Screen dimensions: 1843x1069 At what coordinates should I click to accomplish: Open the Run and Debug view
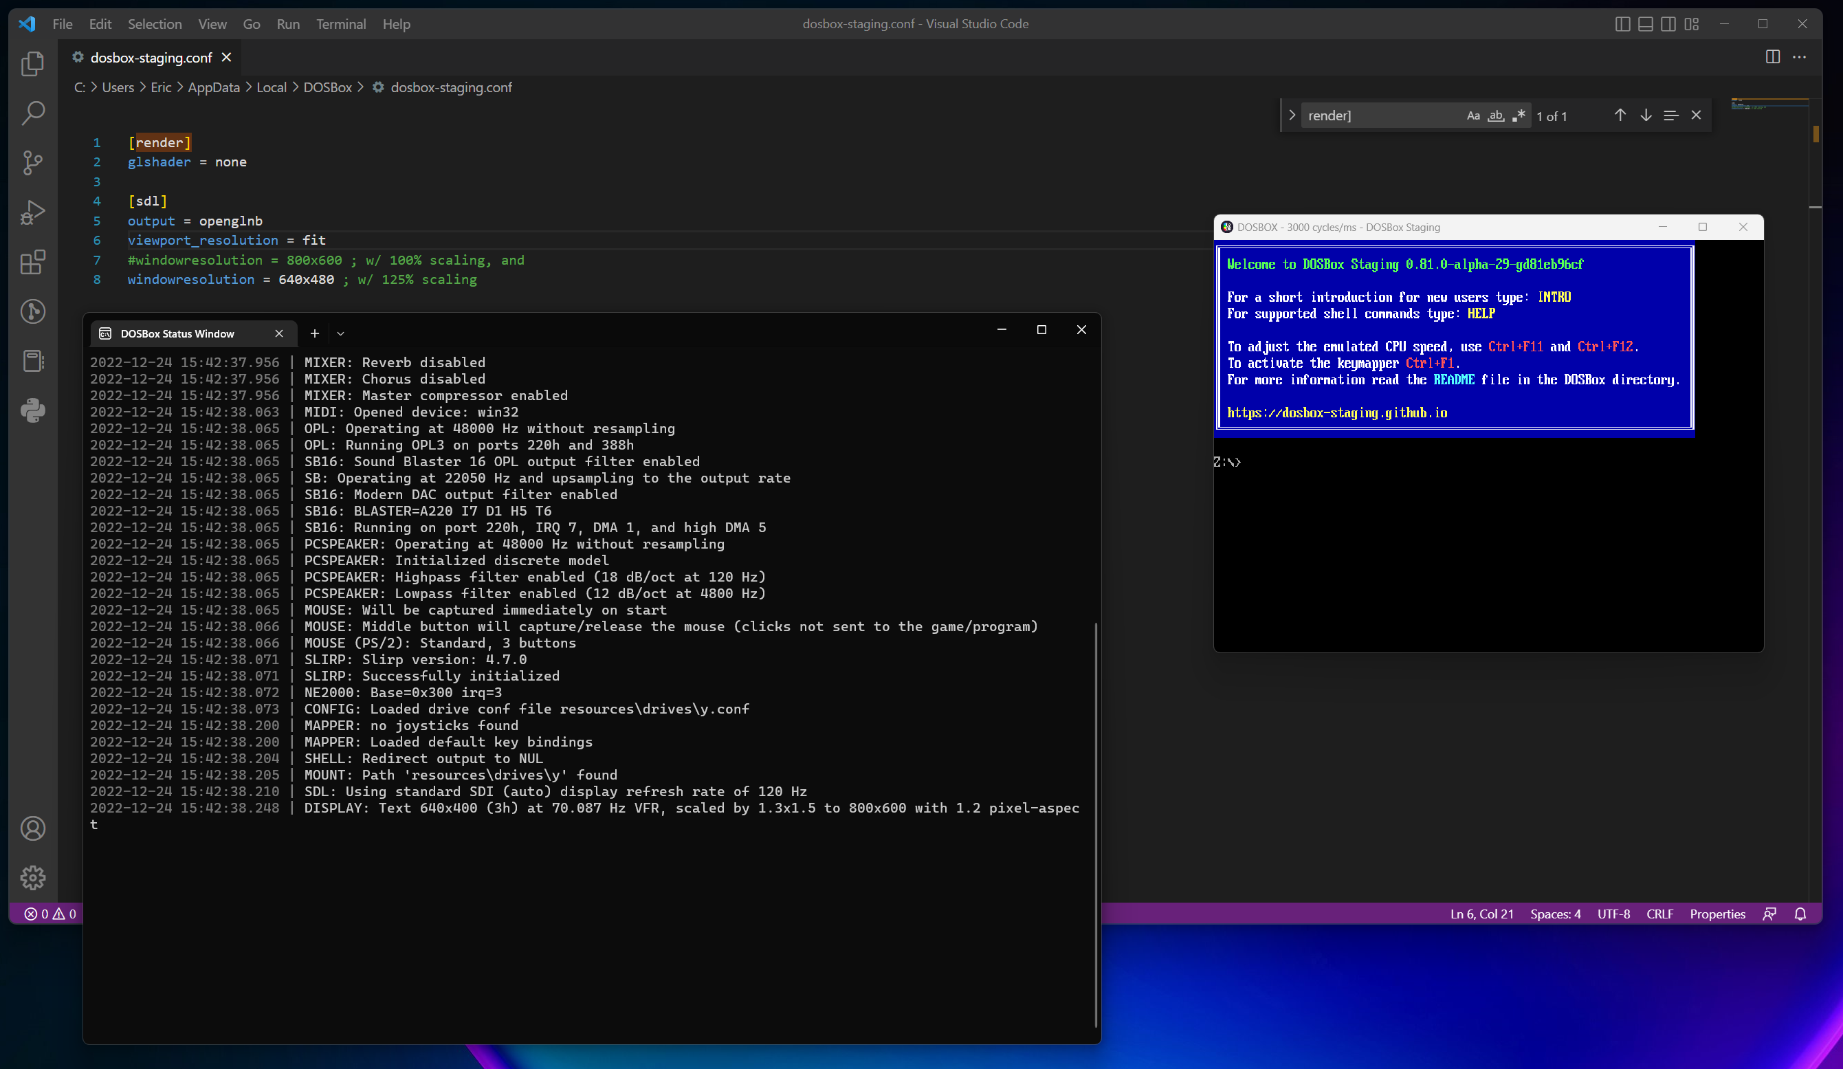click(33, 212)
